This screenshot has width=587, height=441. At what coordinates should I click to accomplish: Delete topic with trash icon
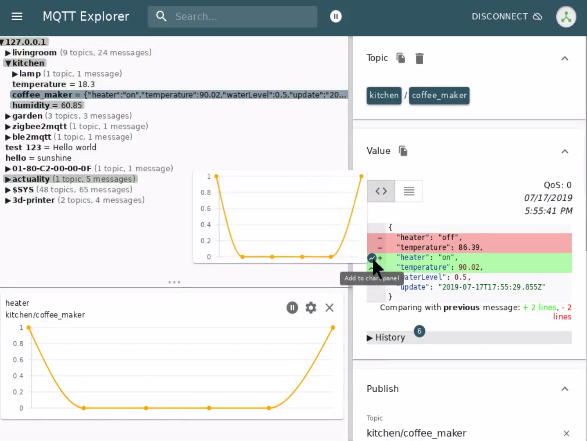coord(419,58)
